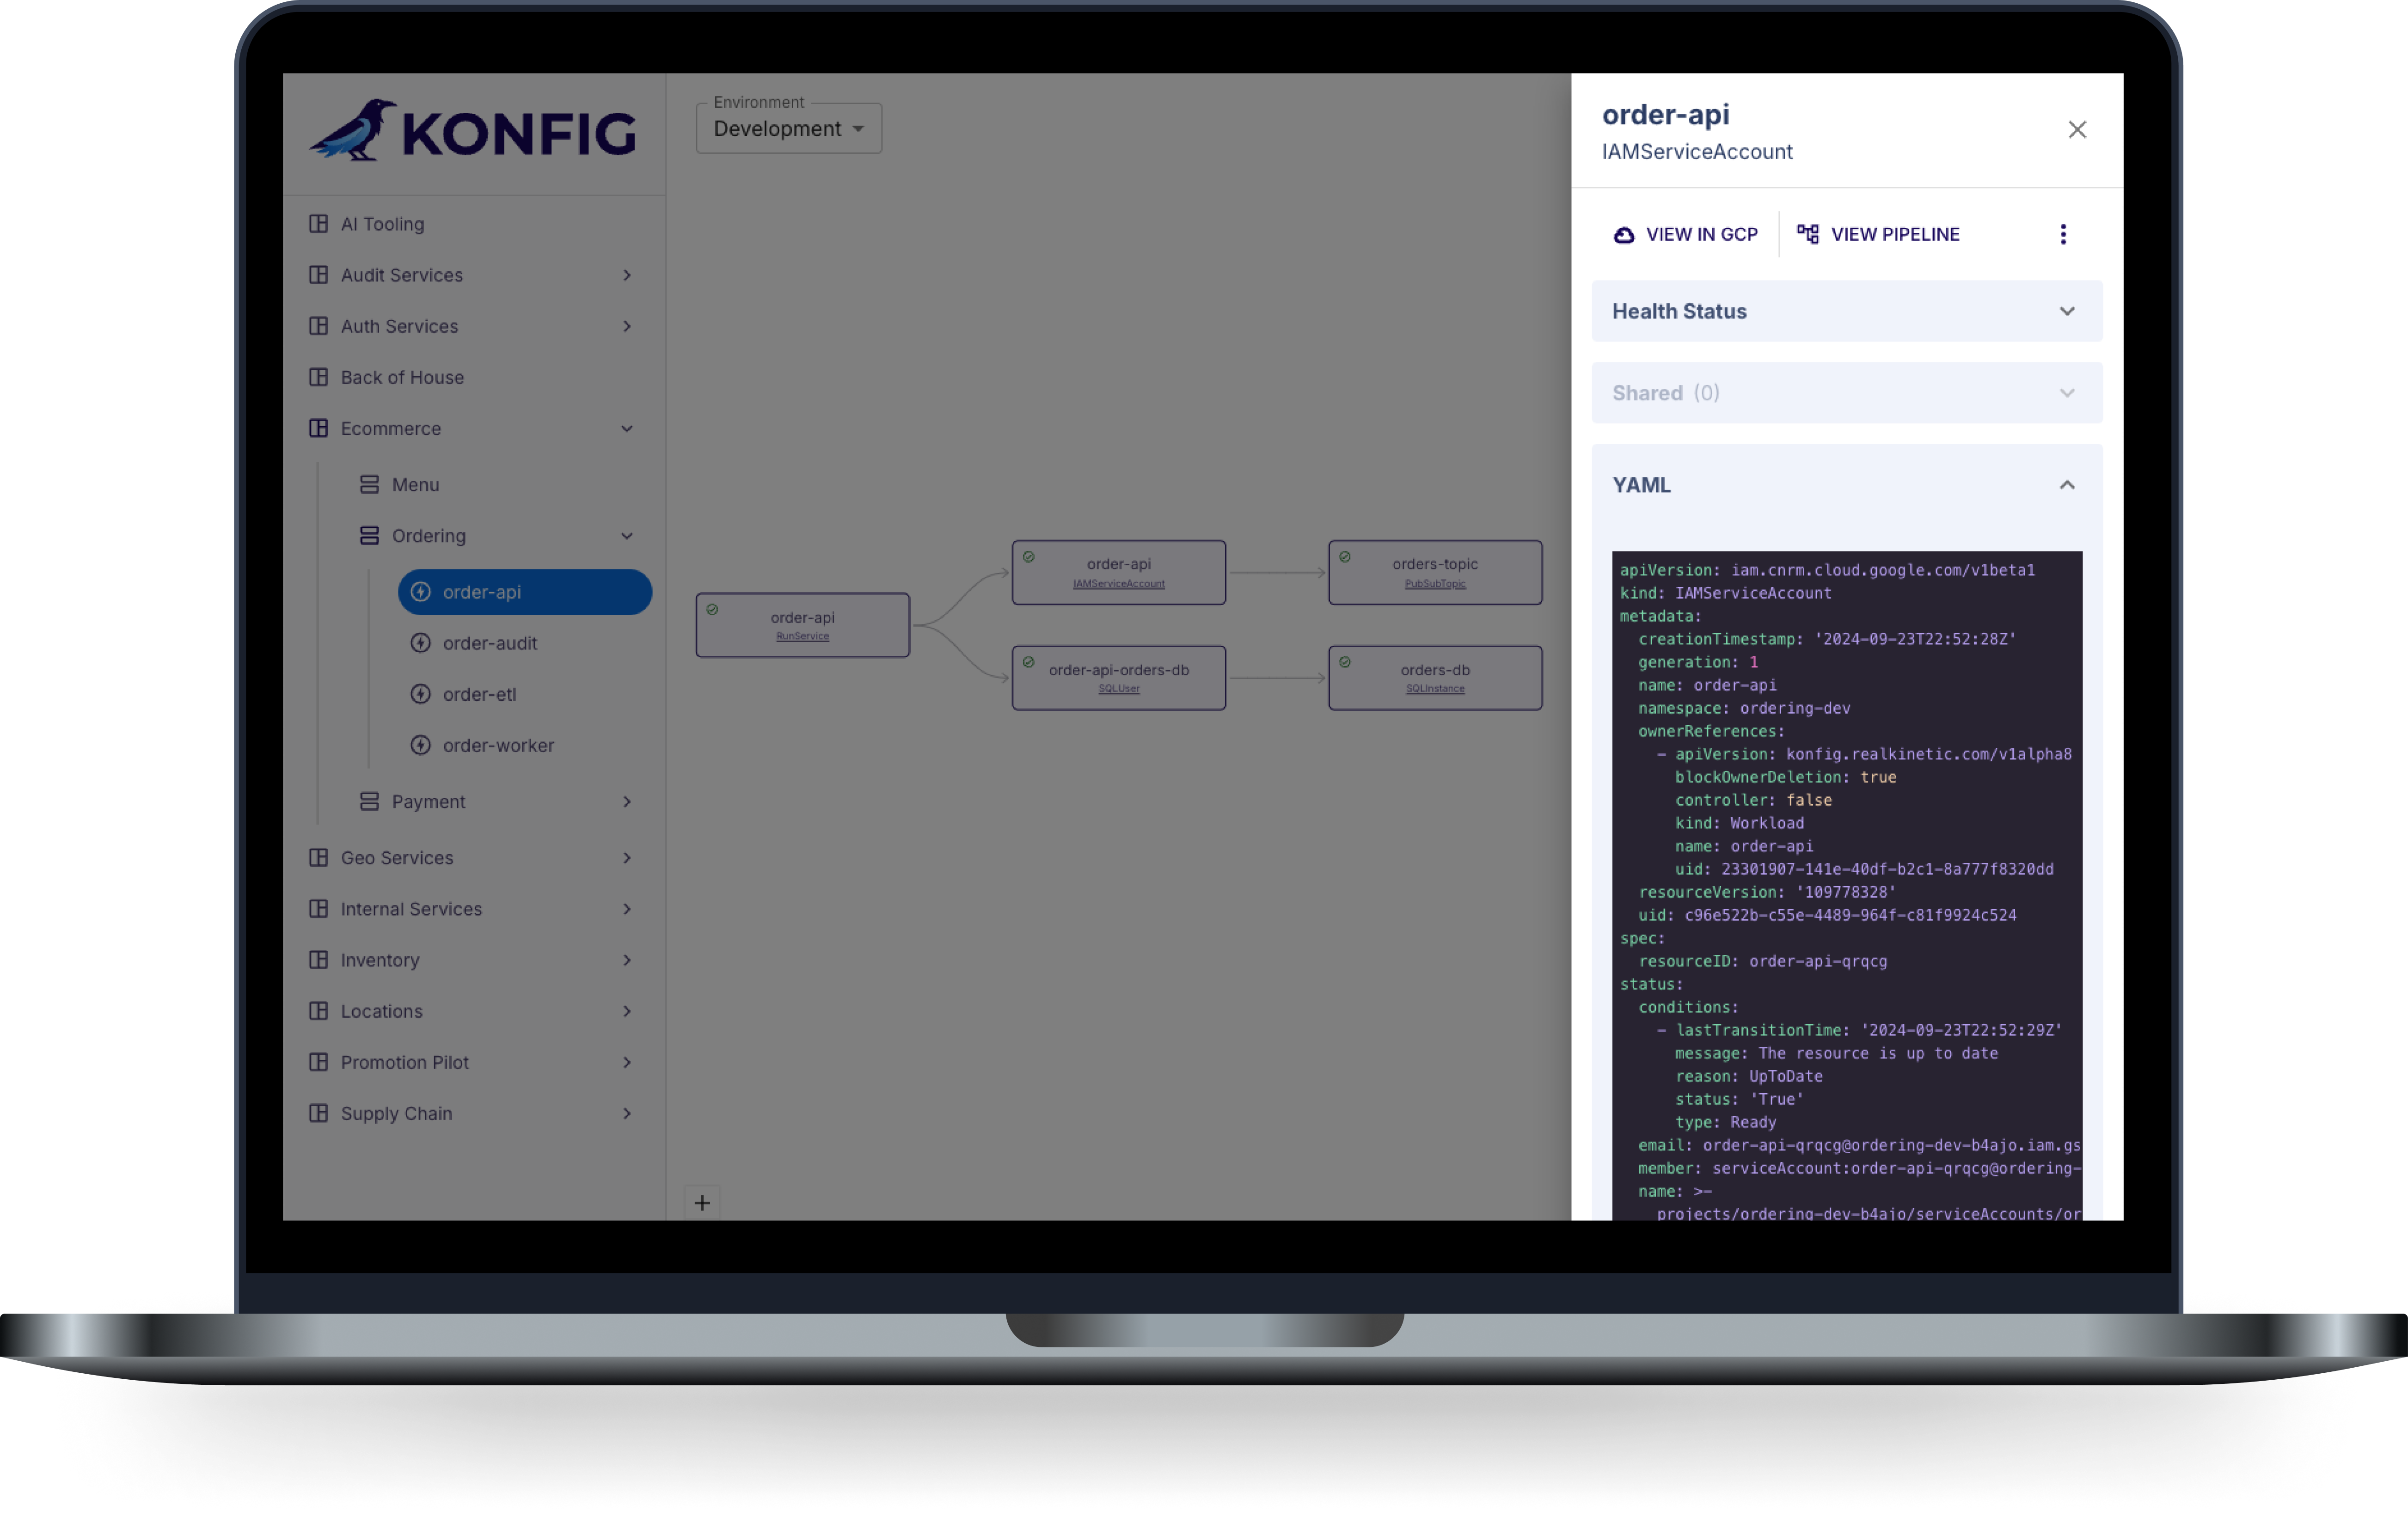Click the Promotion Pilot platform icon
The image size is (2408, 1517).
[319, 1062]
